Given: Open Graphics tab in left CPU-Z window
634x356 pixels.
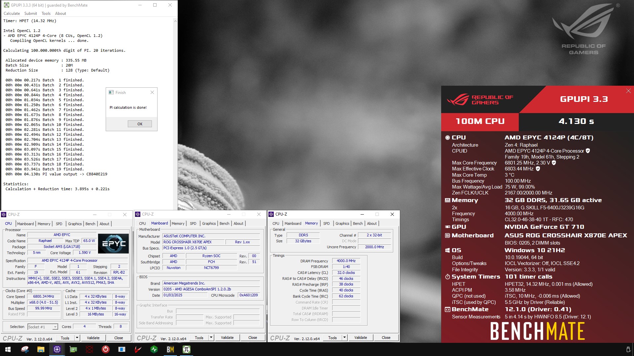Looking at the screenshot, I should coord(75,224).
